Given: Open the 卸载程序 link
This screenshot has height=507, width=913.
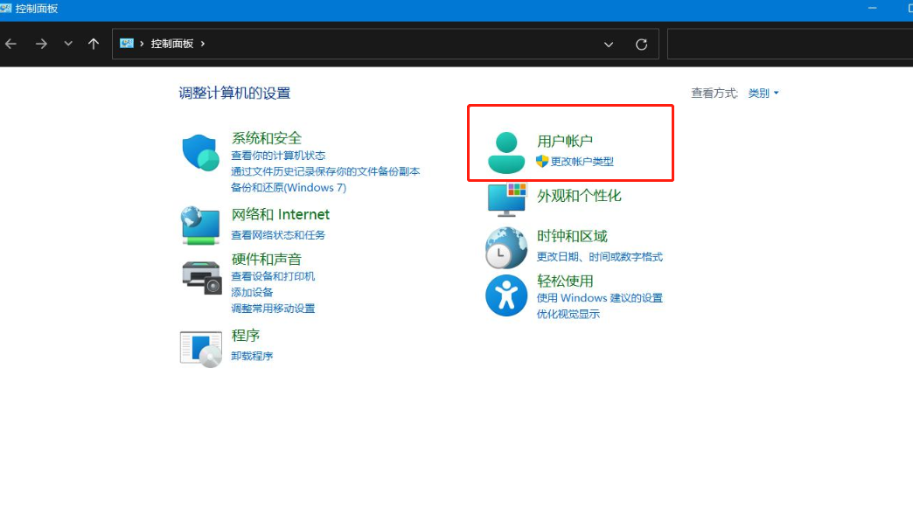Looking at the screenshot, I should pyautogui.click(x=252, y=356).
